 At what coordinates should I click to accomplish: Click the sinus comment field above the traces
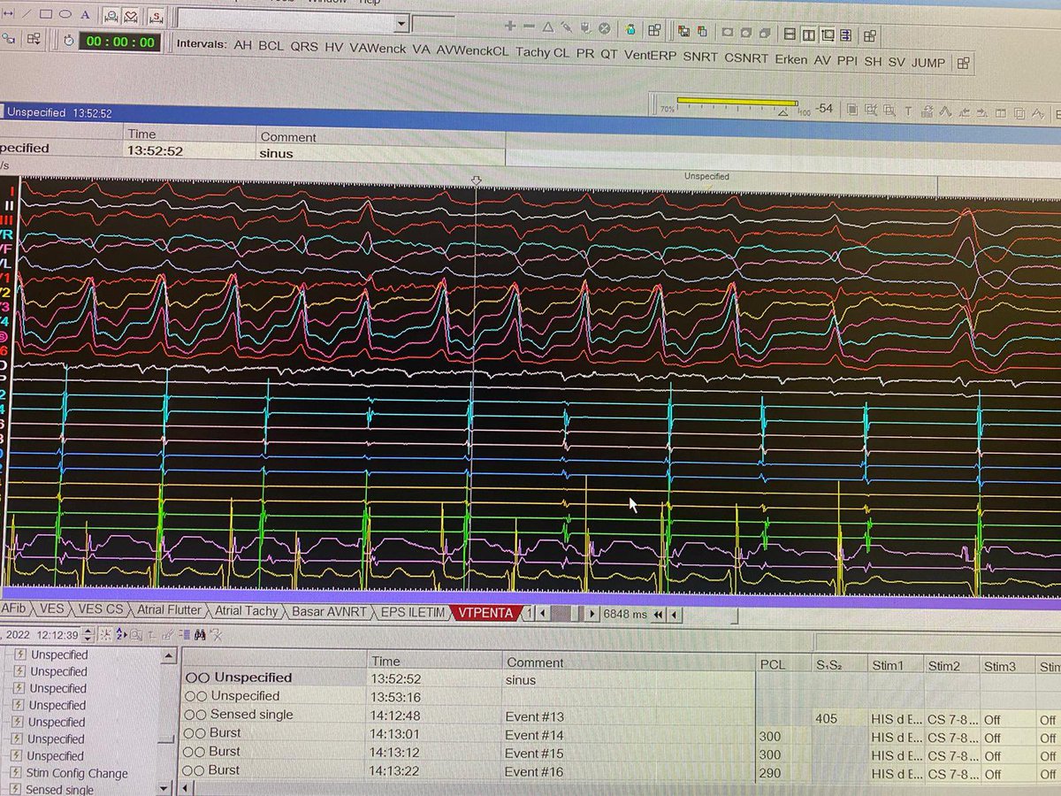point(380,153)
